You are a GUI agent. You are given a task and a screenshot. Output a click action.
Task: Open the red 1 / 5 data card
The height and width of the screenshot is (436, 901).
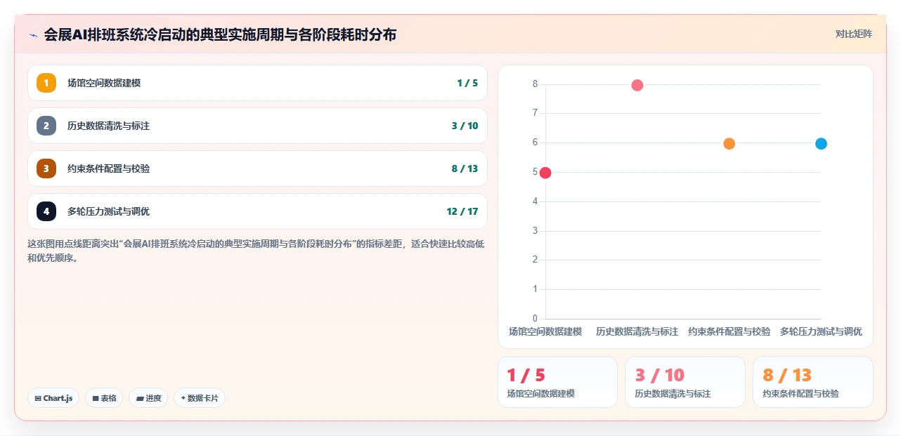[557, 382]
